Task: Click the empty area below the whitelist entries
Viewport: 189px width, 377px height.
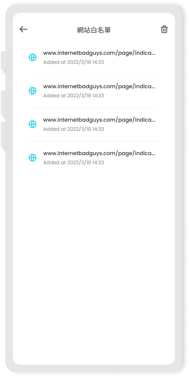Action: pos(94,265)
